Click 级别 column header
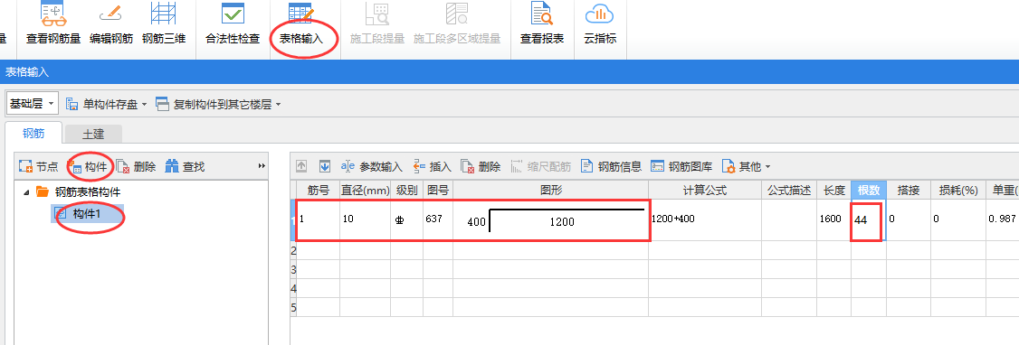 point(407,191)
